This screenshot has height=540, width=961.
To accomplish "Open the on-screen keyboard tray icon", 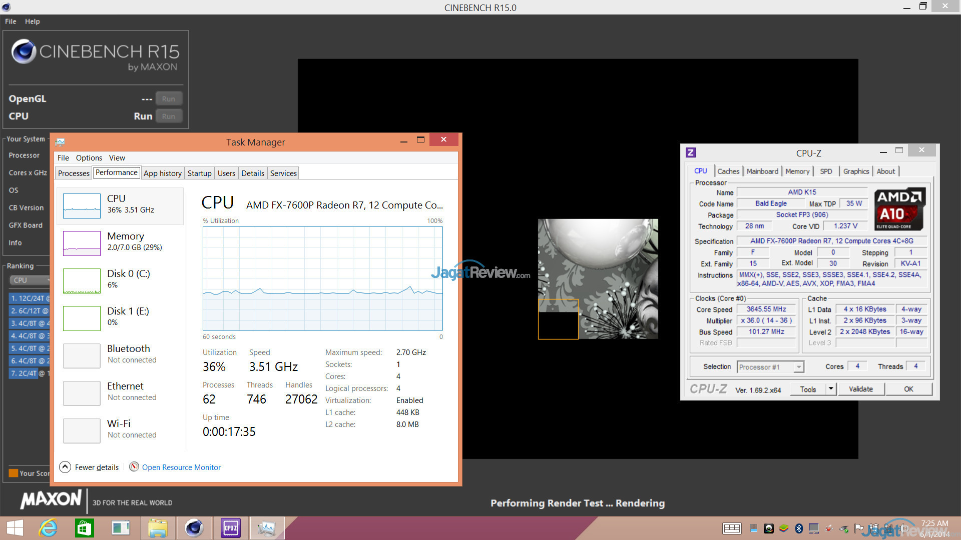I will click(x=732, y=528).
